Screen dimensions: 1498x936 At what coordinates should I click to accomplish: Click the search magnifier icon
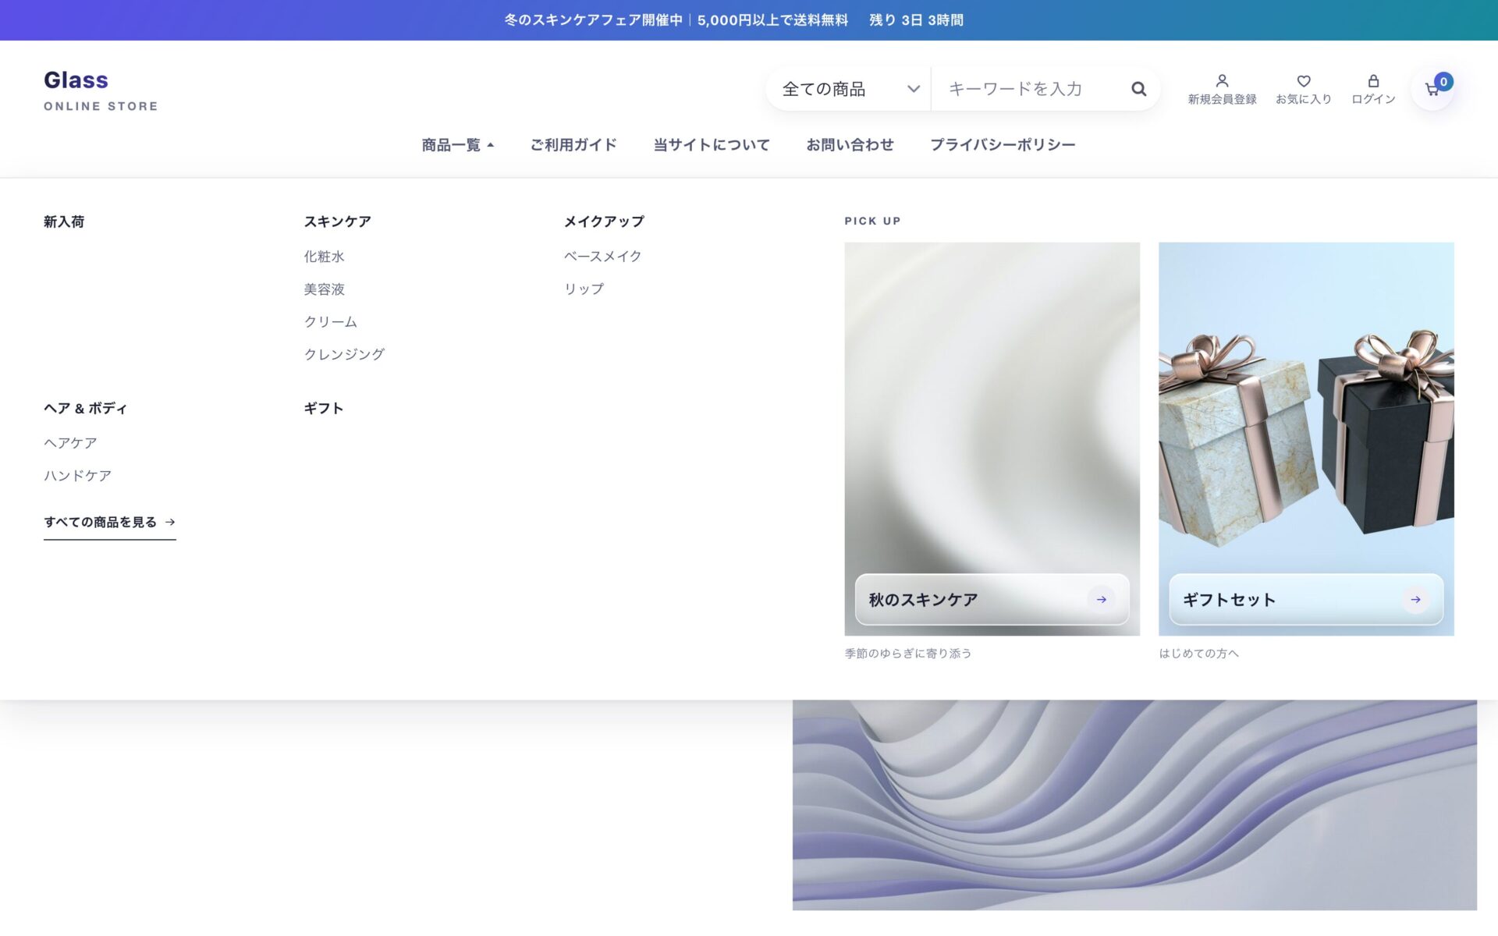click(x=1138, y=89)
